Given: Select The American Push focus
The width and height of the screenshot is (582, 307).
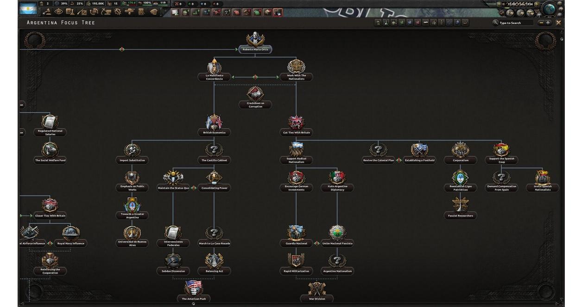Looking at the screenshot, I should (x=194, y=292).
